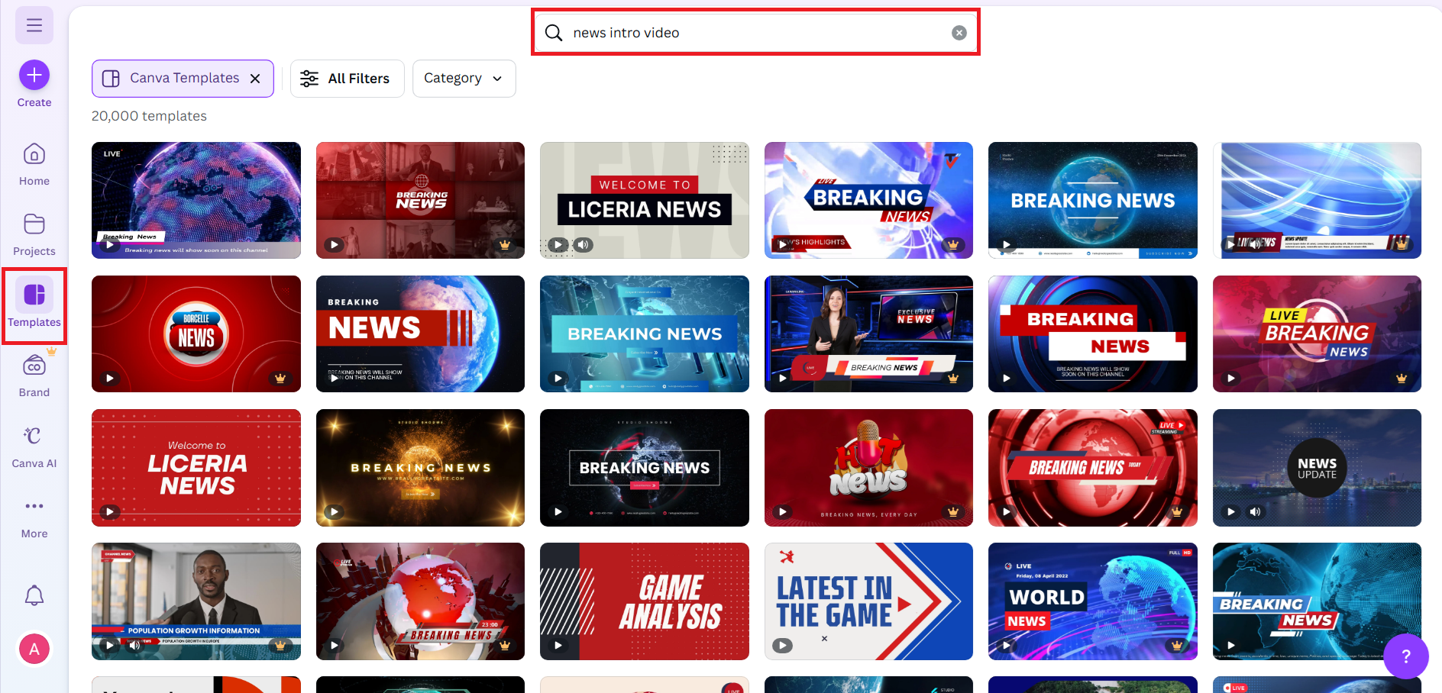Open the dark outlined Breaking News template
The width and height of the screenshot is (1442, 693).
645,468
